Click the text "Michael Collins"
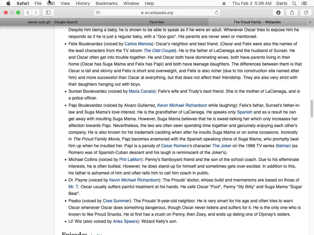The height and width of the screenshot is (235, 314). 83,159
